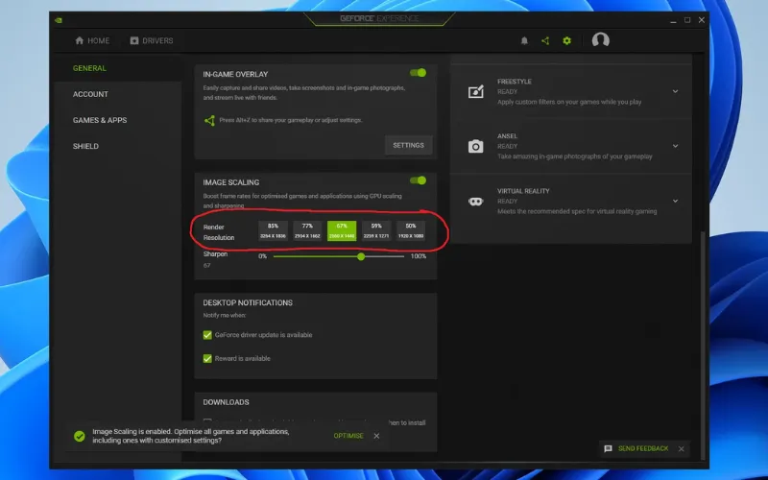Select 67% render resolution
This screenshot has height=480, width=768.
[x=342, y=230]
